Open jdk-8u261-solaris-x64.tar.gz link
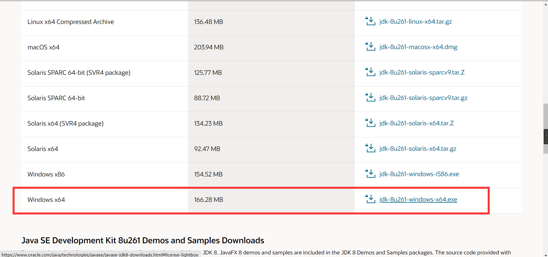The height and width of the screenshot is (257, 548). (418, 149)
